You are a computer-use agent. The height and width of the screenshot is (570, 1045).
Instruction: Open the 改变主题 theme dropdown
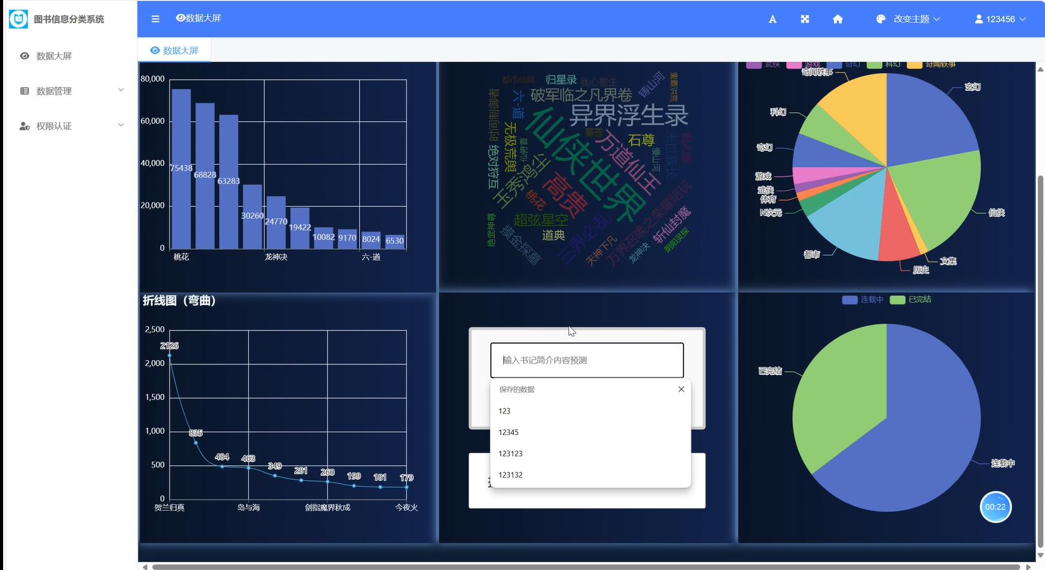(x=913, y=19)
